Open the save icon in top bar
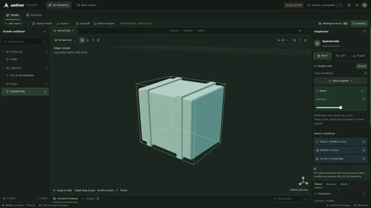This screenshot has height=208, width=371. coord(349,5)
